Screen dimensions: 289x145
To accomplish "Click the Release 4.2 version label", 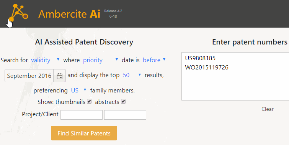I will [113, 11].
